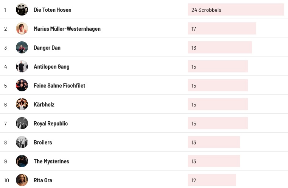The width and height of the screenshot is (288, 188).
Task: Click Feine Sahne Fischfilet avatar
Action: (22, 85)
